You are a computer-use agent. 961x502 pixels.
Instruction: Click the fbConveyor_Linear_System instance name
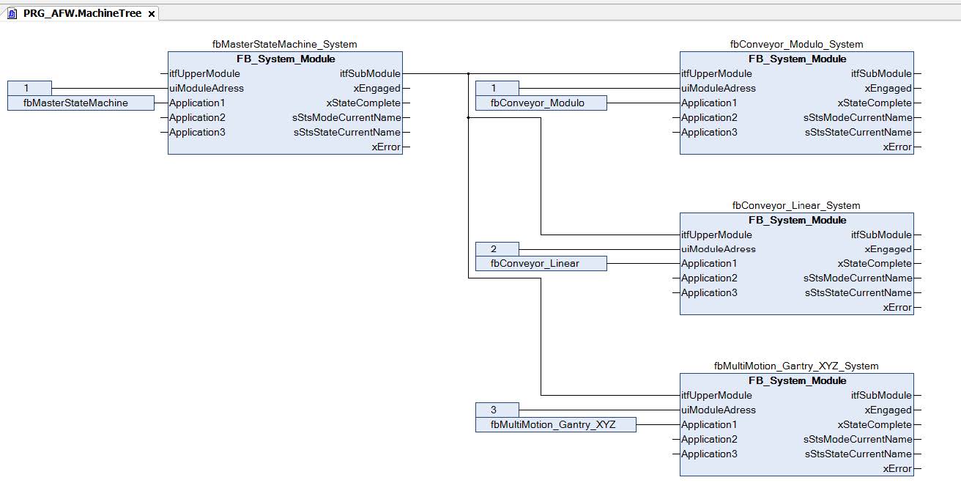796,205
